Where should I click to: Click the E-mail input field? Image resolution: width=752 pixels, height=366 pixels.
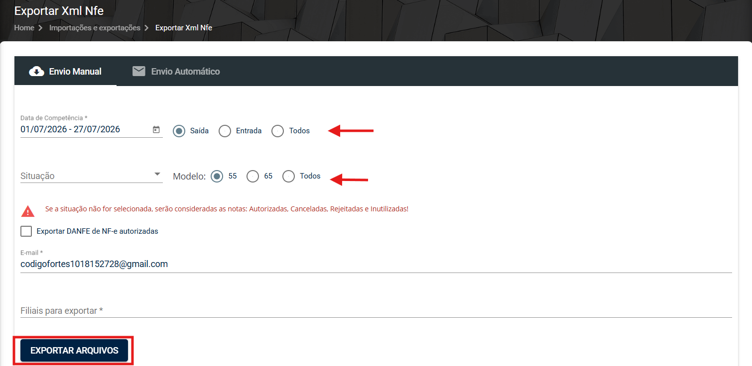[376, 265]
